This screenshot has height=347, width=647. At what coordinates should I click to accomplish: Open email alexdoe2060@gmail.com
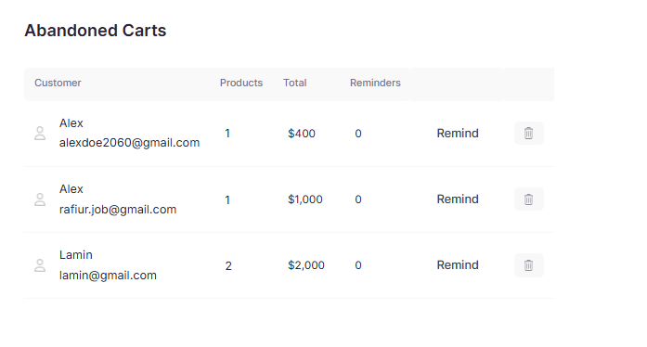click(129, 143)
